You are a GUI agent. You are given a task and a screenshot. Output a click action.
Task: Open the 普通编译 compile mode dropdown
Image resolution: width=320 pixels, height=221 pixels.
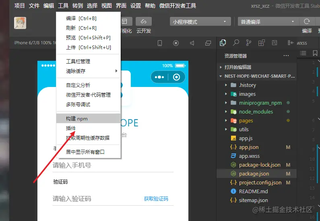point(268,22)
